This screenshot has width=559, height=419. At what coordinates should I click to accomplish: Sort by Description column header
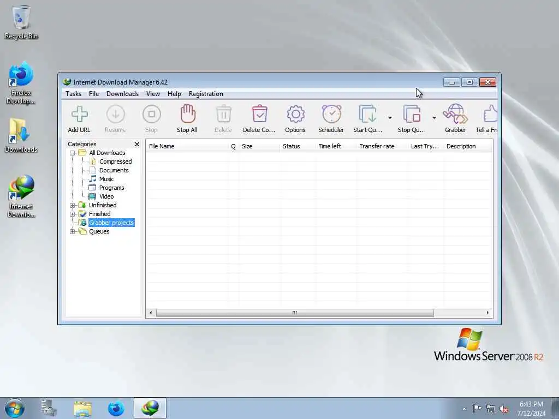tap(468, 146)
